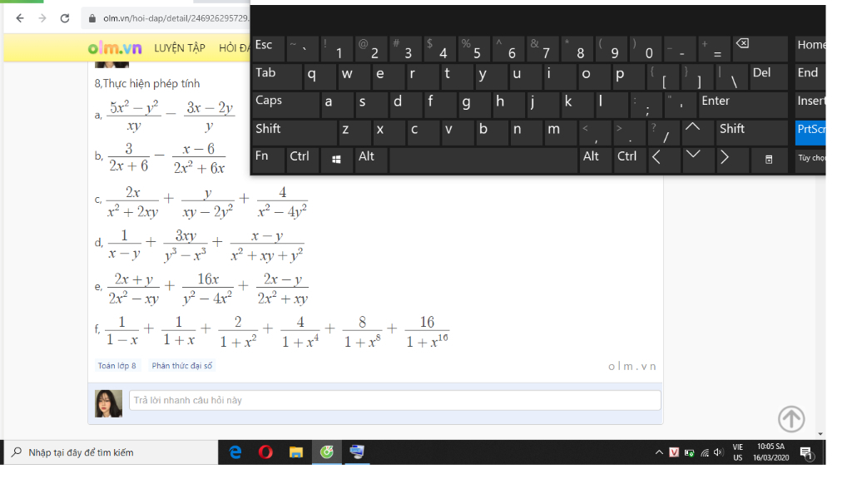The width and height of the screenshot is (852, 479).
Task: Reload the page with refresh icon
Action: [65, 18]
